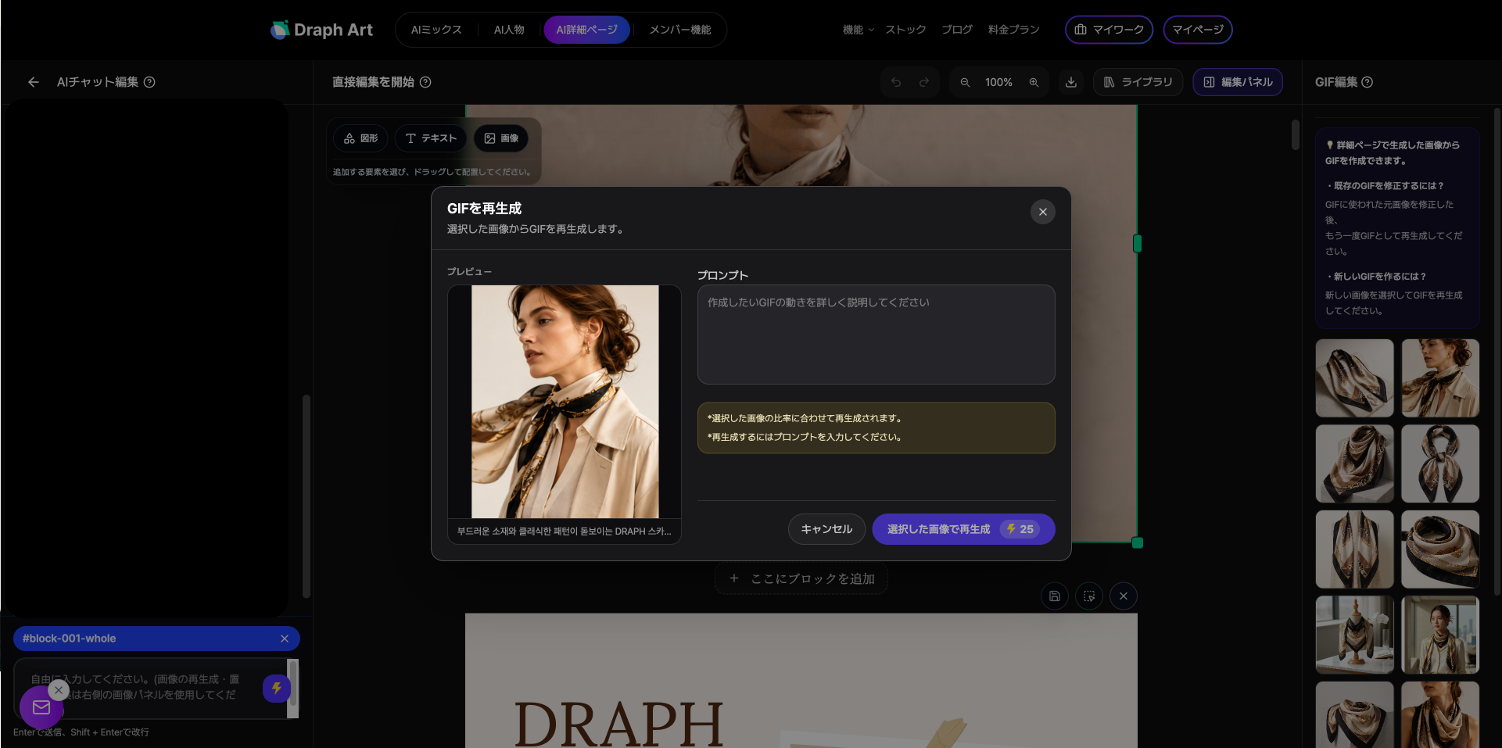Click the round X block icon
This screenshot has width=1502, height=748.
(x=1124, y=596)
